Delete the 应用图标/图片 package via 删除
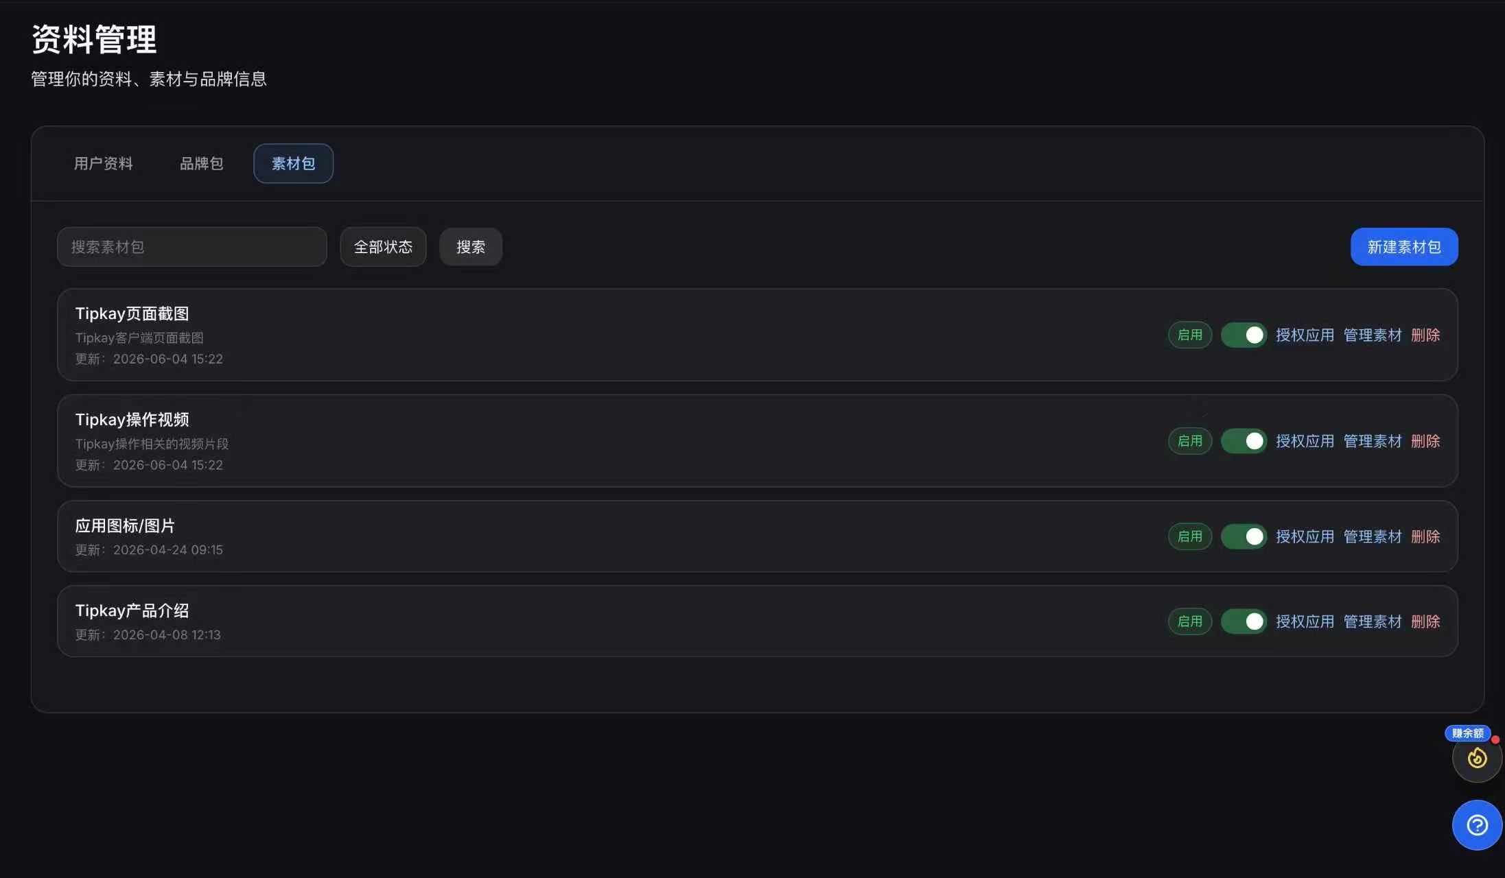 [1425, 536]
